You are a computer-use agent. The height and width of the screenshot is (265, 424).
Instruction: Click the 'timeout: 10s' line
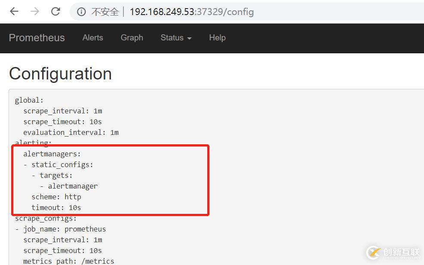(56, 207)
